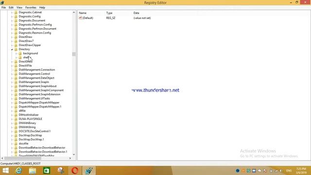
Task: Click the DiskManagement.SnapIn folder icon
Action: tap(16, 82)
